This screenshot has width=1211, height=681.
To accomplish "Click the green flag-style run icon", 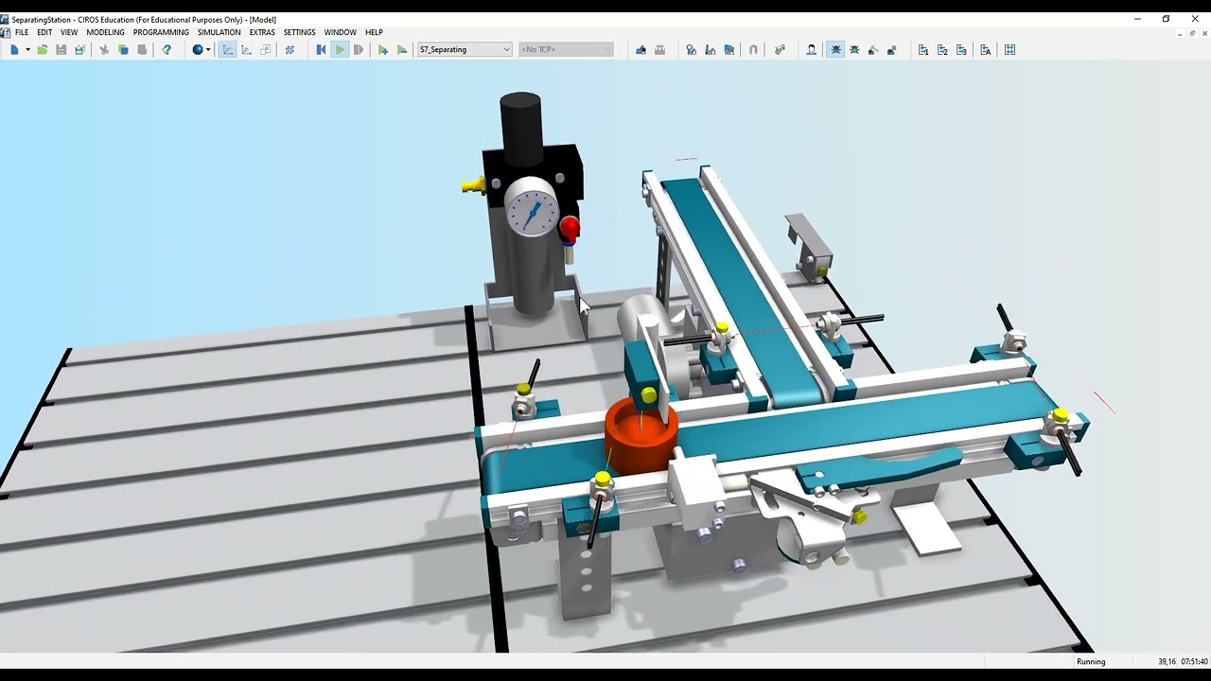I will 402,49.
